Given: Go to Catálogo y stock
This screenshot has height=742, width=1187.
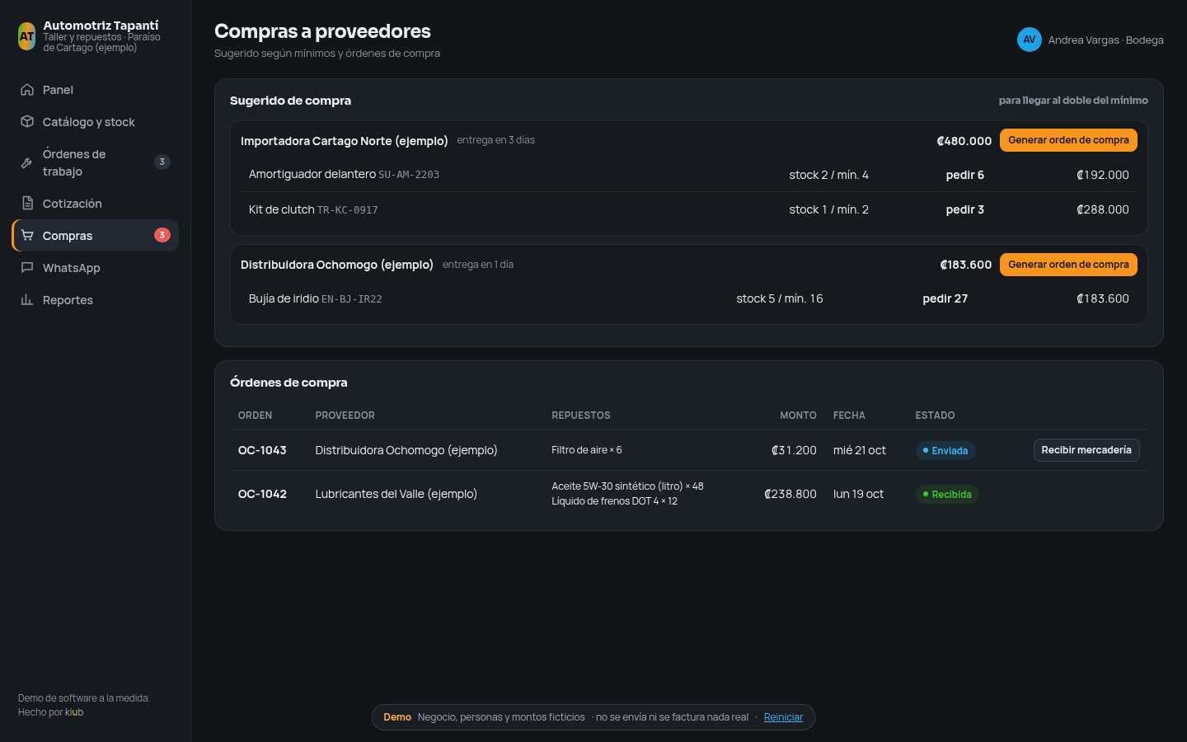Looking at the screenshot, I should click(x=96, y=122).
